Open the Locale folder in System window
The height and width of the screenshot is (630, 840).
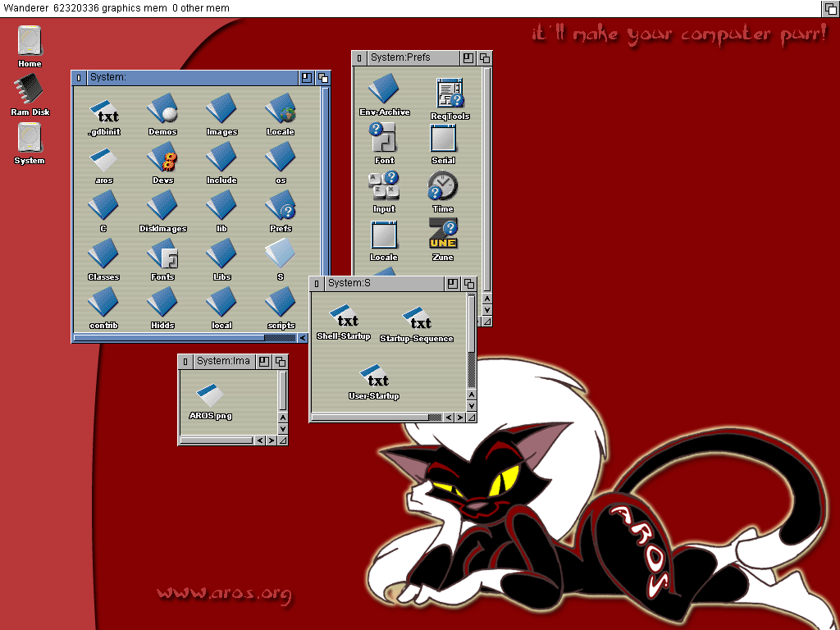(x=281, y=109)
